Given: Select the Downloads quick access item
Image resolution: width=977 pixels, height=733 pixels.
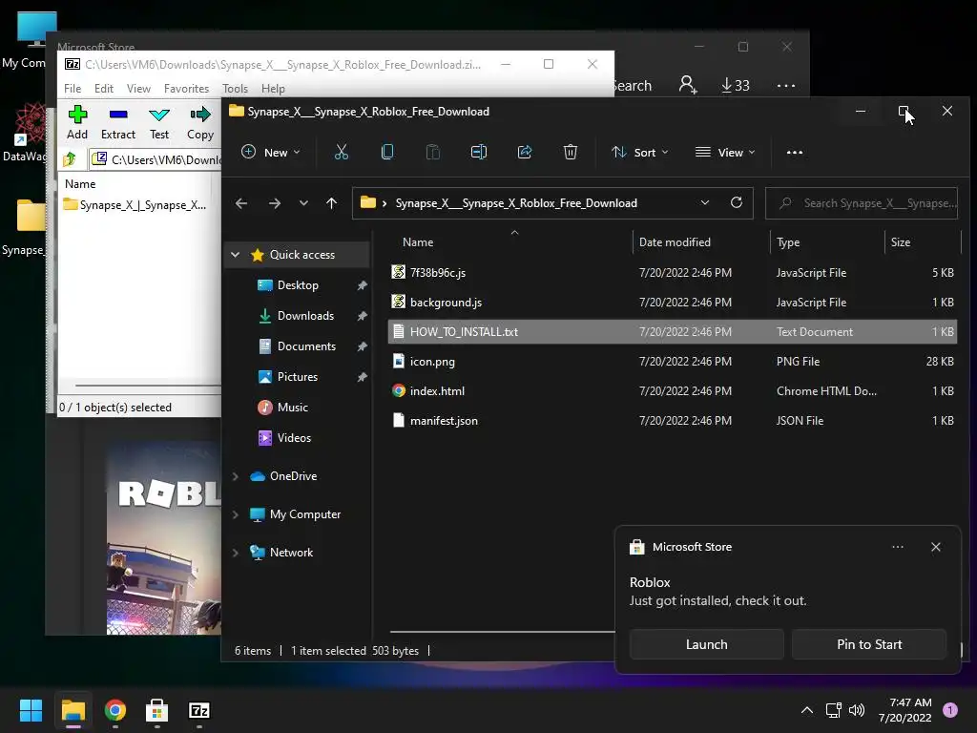Looking at the screenshot, I should 304,315.
